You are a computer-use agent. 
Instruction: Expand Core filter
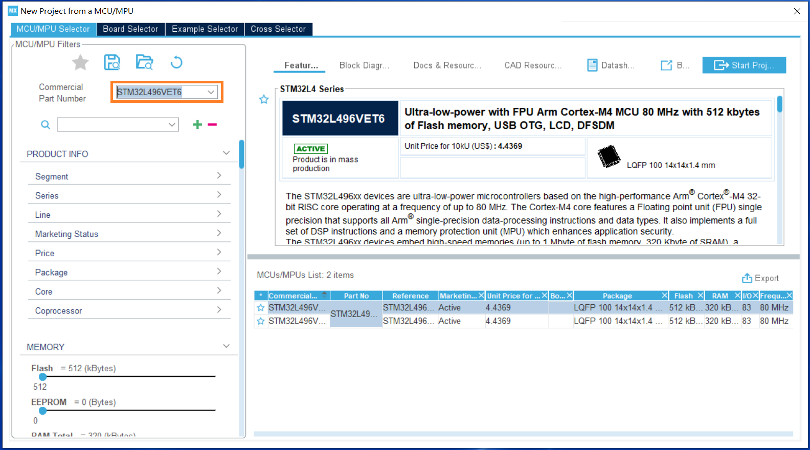(219, 290)
